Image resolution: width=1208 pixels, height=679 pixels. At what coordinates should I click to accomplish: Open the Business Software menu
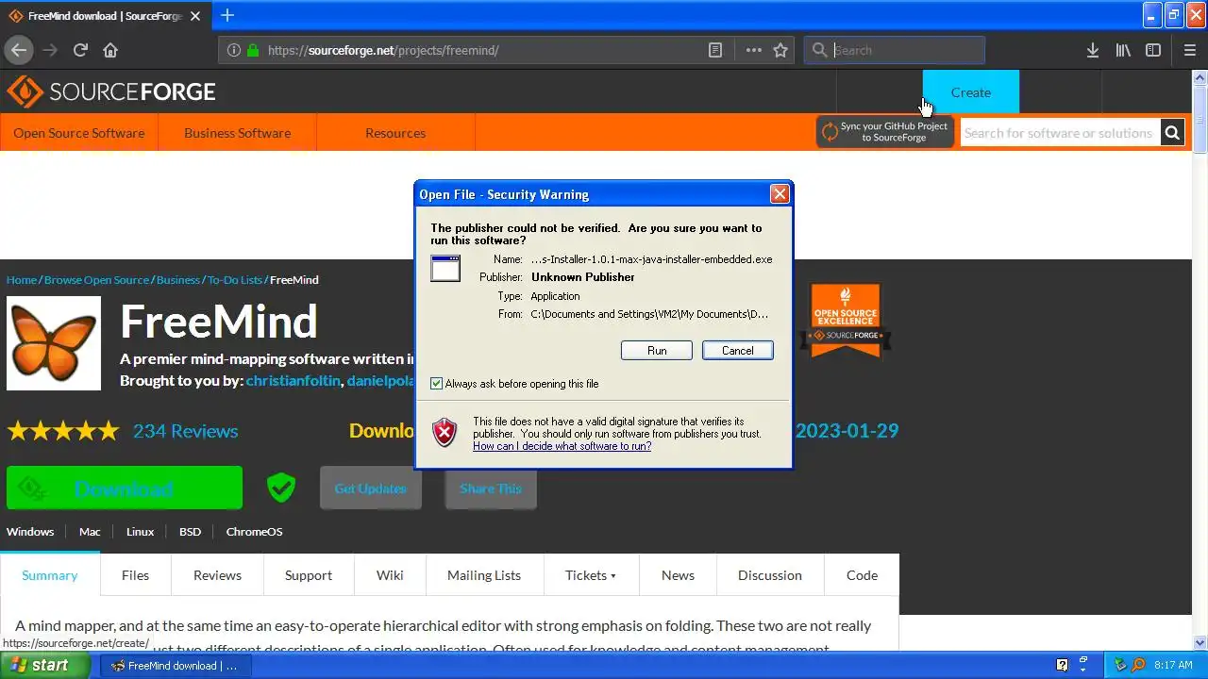[238, 133]
